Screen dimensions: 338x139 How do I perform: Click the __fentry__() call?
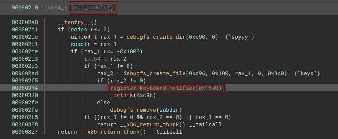click(77, 22)
